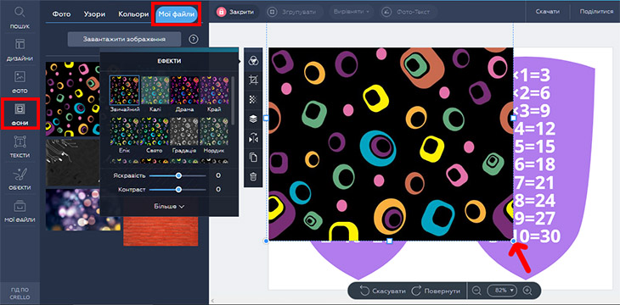Viewport: 620px width, 305px height.
Task: Open the Дизайни sidebar section
Action: [20, 50]
